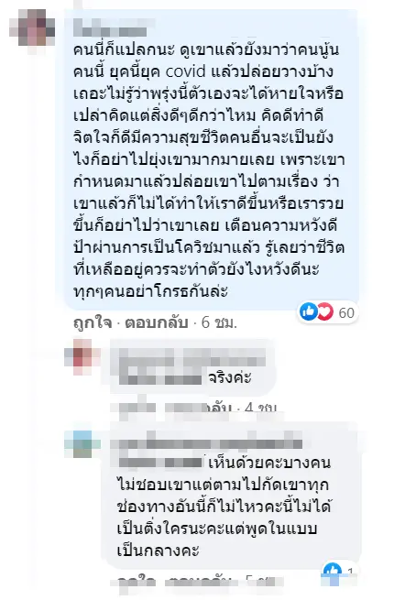Click the blurred mention tag before เห็นด้วยคะ

(x=160, y=463)
